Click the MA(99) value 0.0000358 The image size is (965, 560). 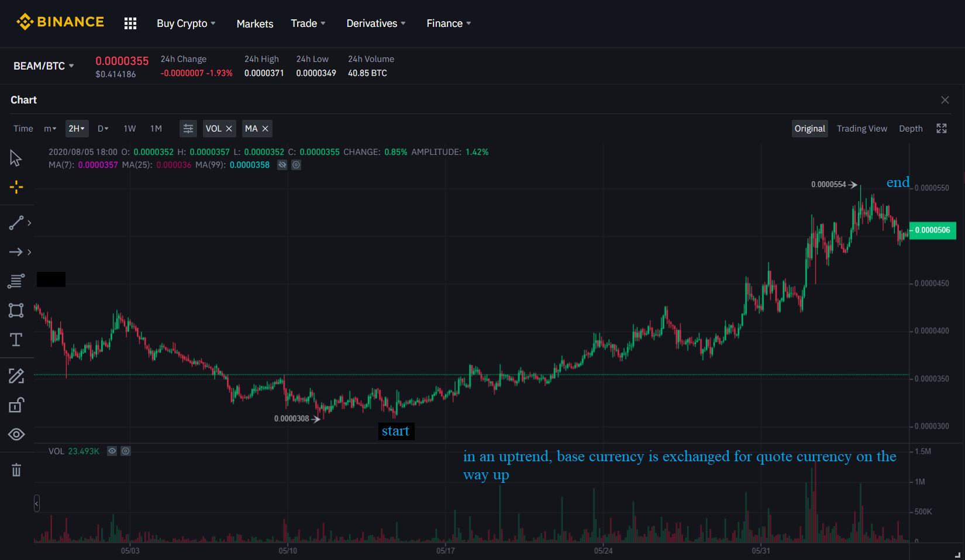(x=250, y=165)
